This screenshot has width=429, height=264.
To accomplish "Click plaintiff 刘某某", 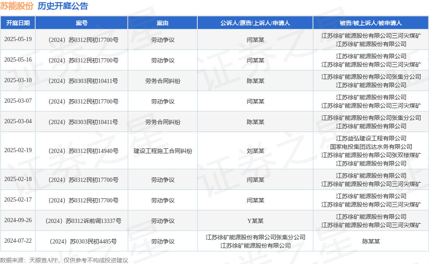I will (255, 151).
